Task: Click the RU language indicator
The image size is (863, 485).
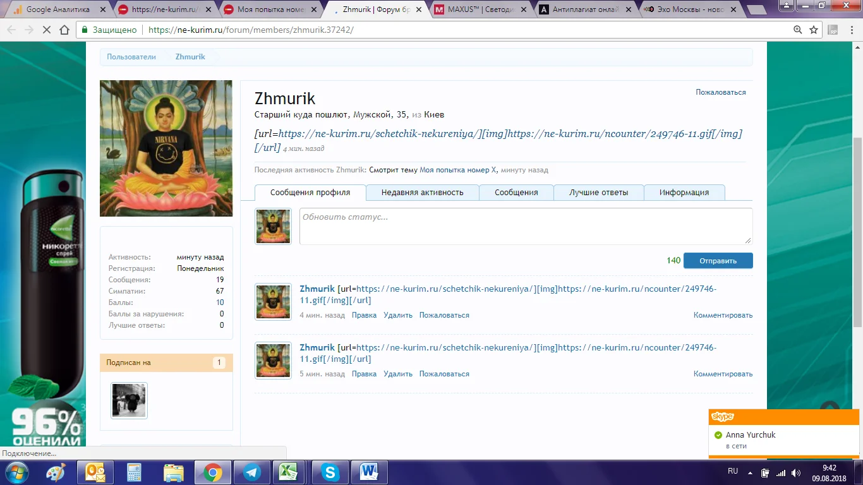Action: point(733,471)
